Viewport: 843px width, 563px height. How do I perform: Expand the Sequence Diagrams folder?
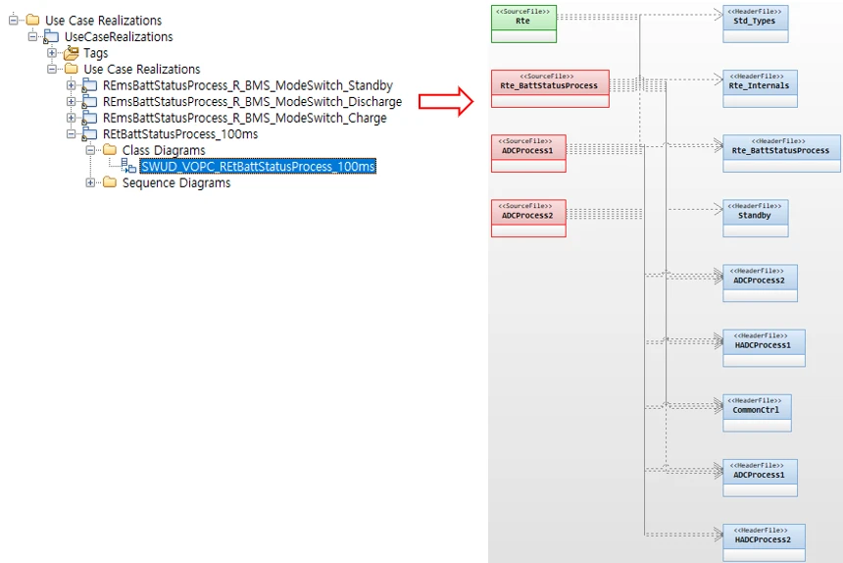(x=90, y=182)
